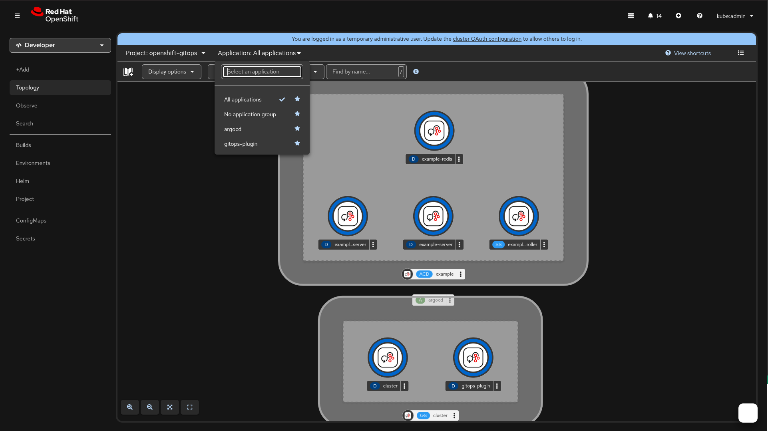Toggle favorite star for argocd
Image resolution: width=768 pixels, height=431 pixels.
pyautogui.click(x=297, y=129)
